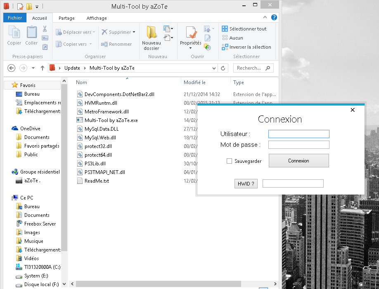Click the Renommer button
The height and width of the screenshot is (289, 379).
click(116, 44)
